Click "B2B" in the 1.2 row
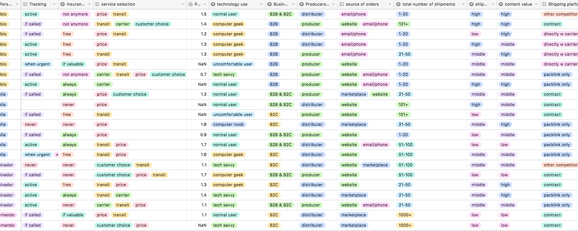This screenshot has height=231, width=578. 274,34
